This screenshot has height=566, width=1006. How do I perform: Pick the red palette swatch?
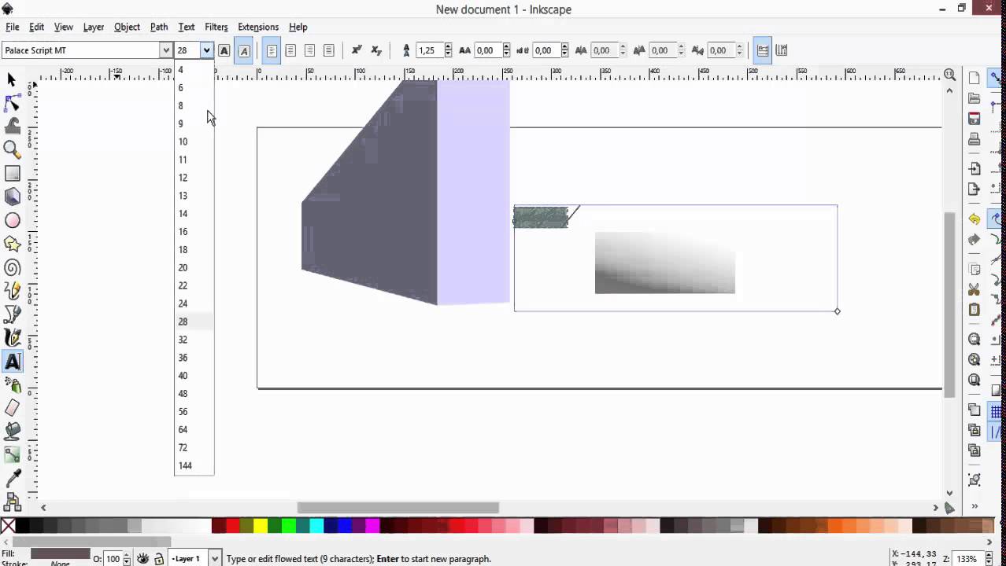point(233,526)
